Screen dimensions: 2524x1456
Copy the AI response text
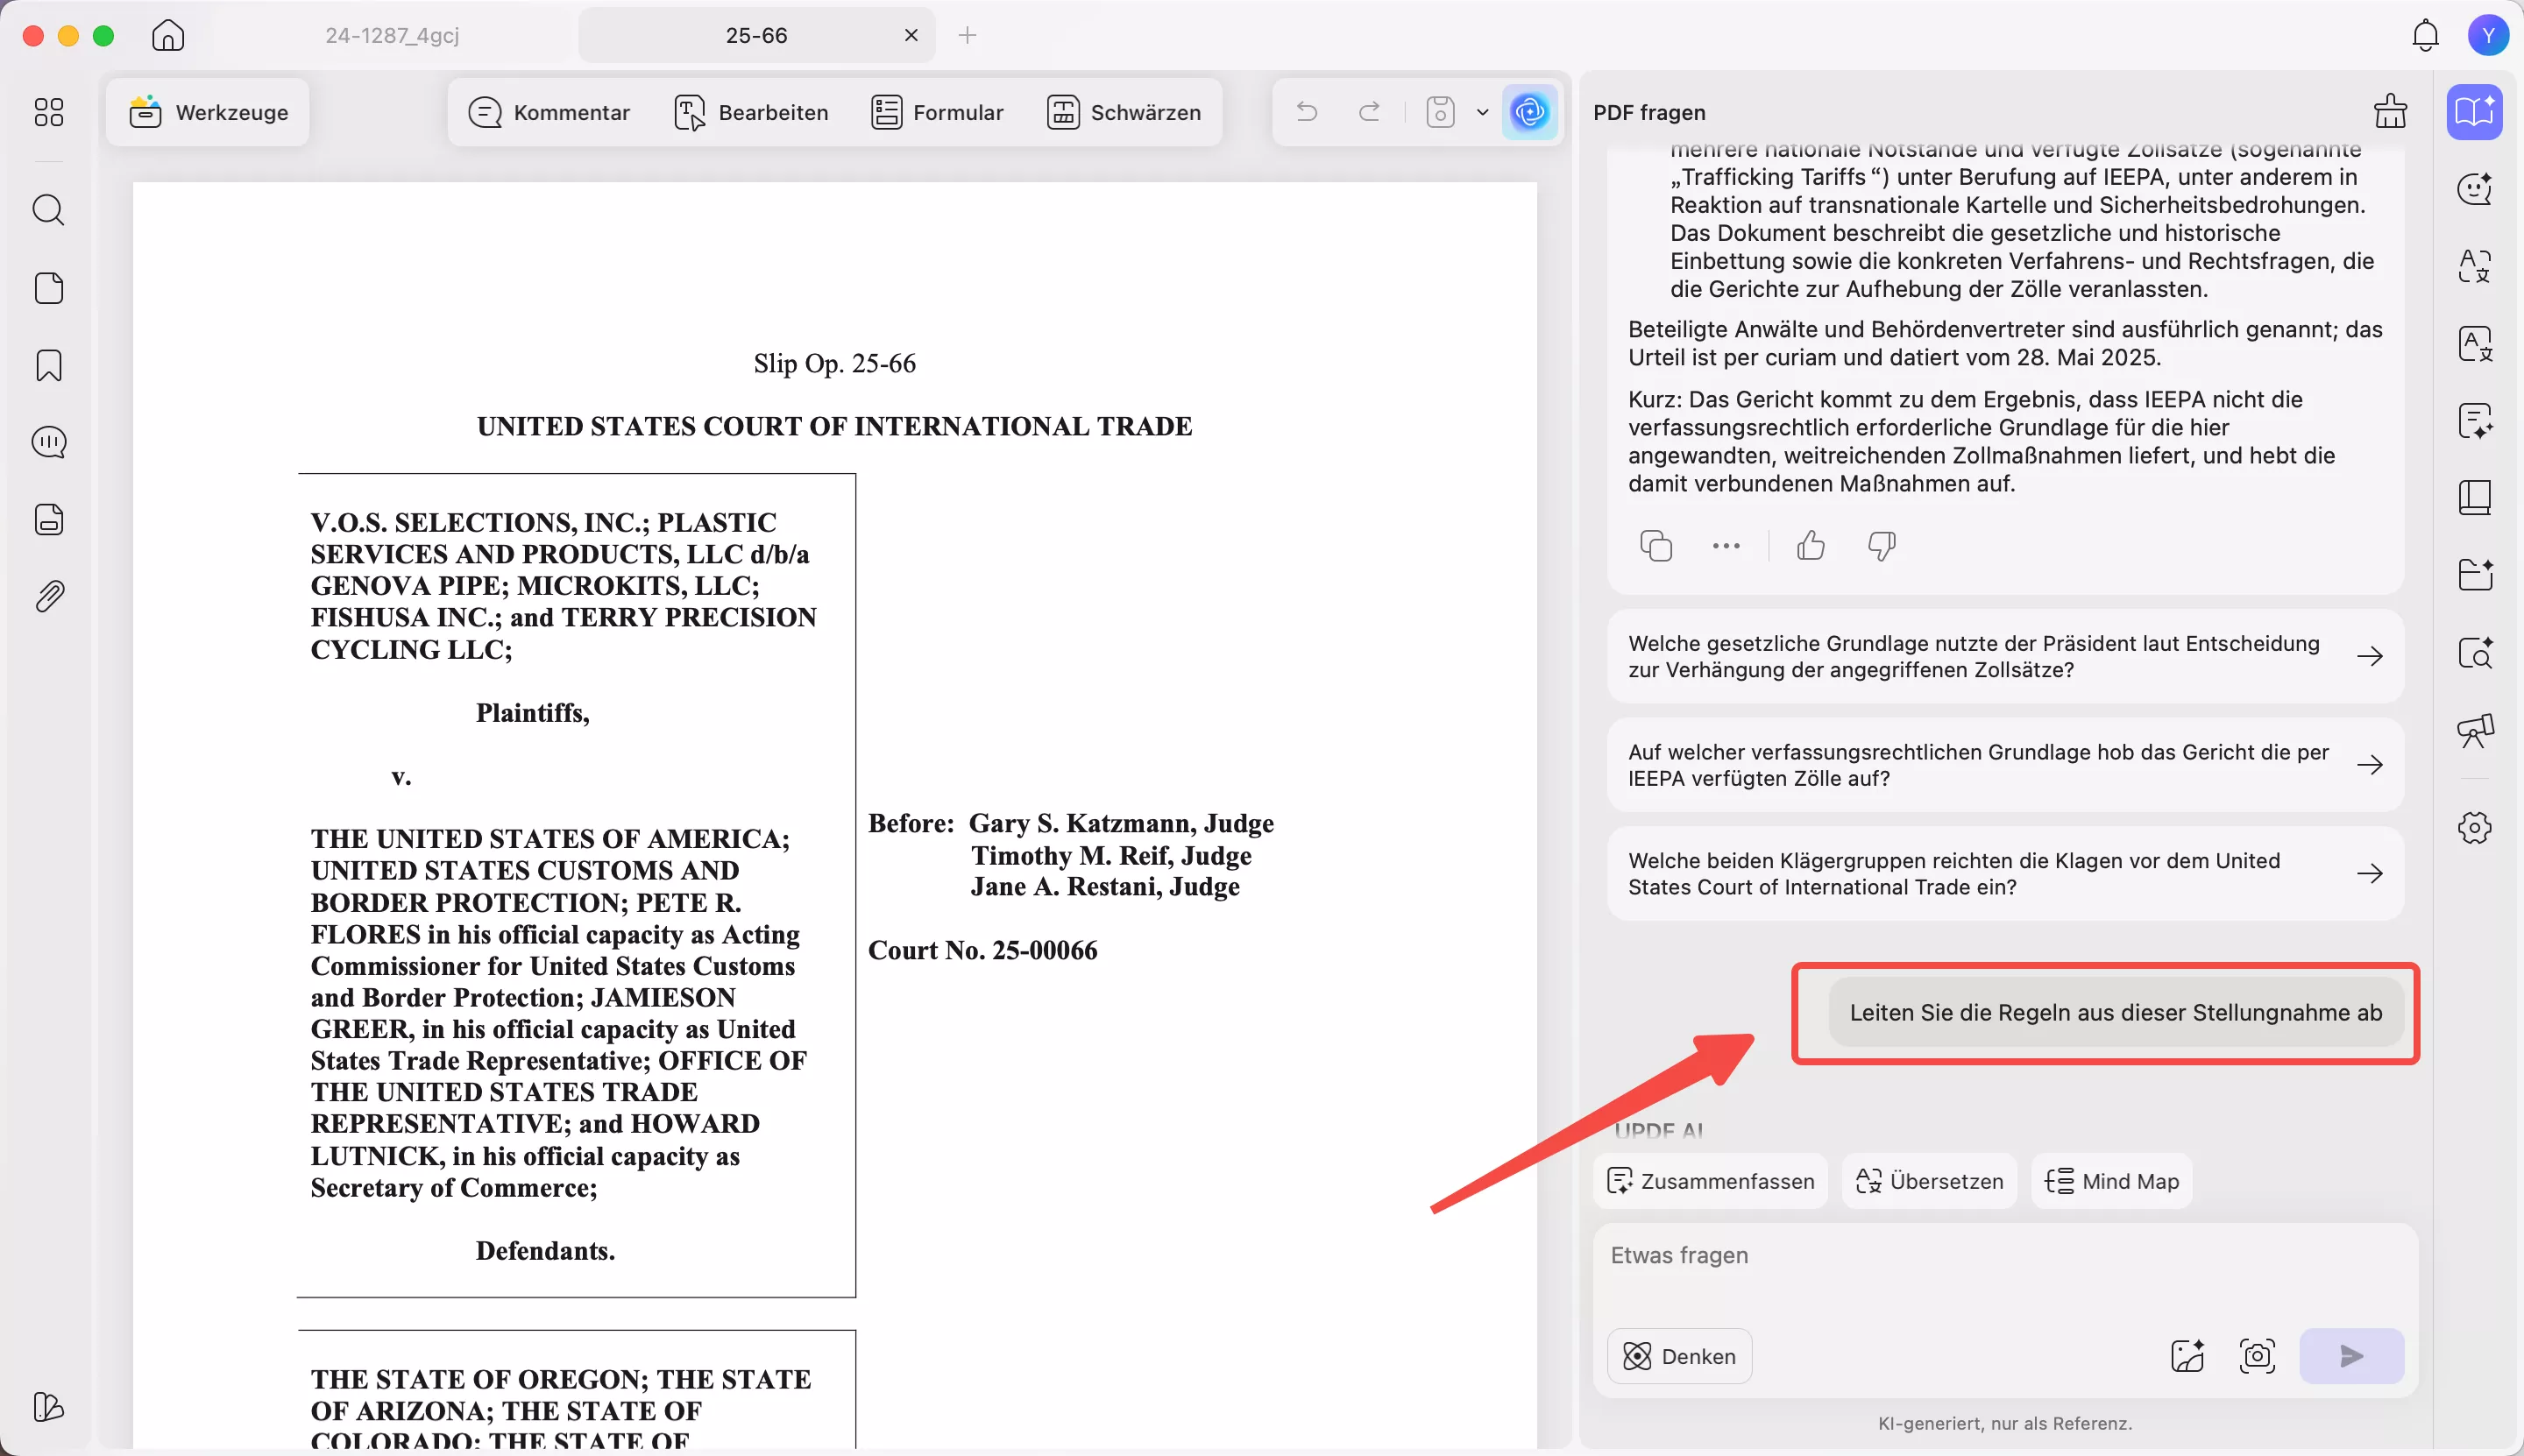coord(1655,545)
